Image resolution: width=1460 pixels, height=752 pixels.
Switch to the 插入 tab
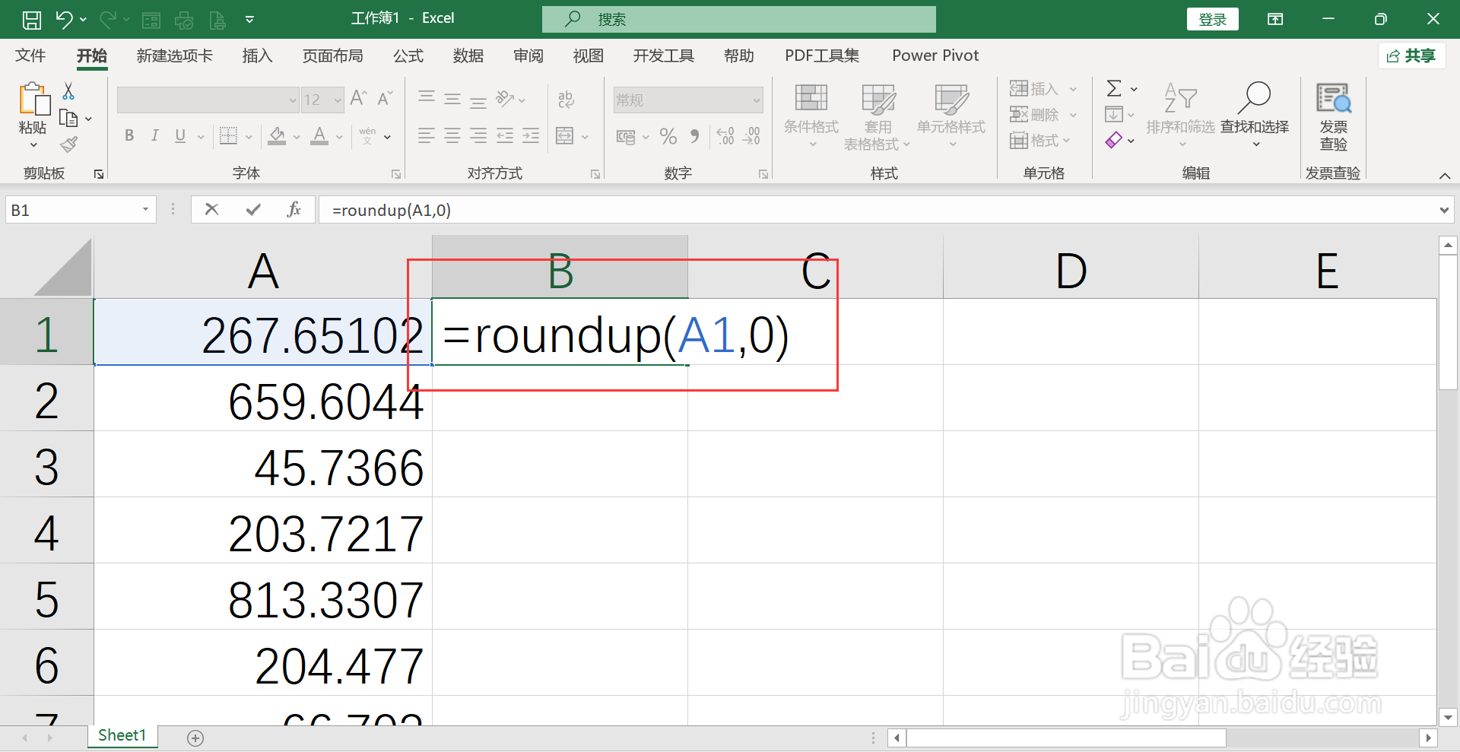[257, 56]
